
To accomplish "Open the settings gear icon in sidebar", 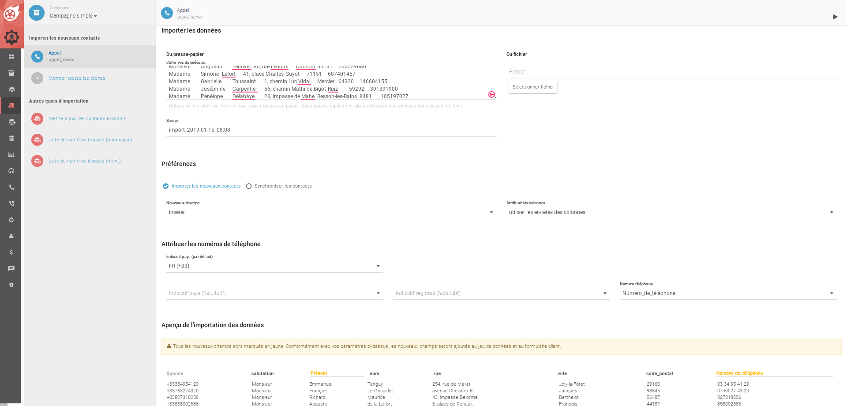I will tap(11, 285).
